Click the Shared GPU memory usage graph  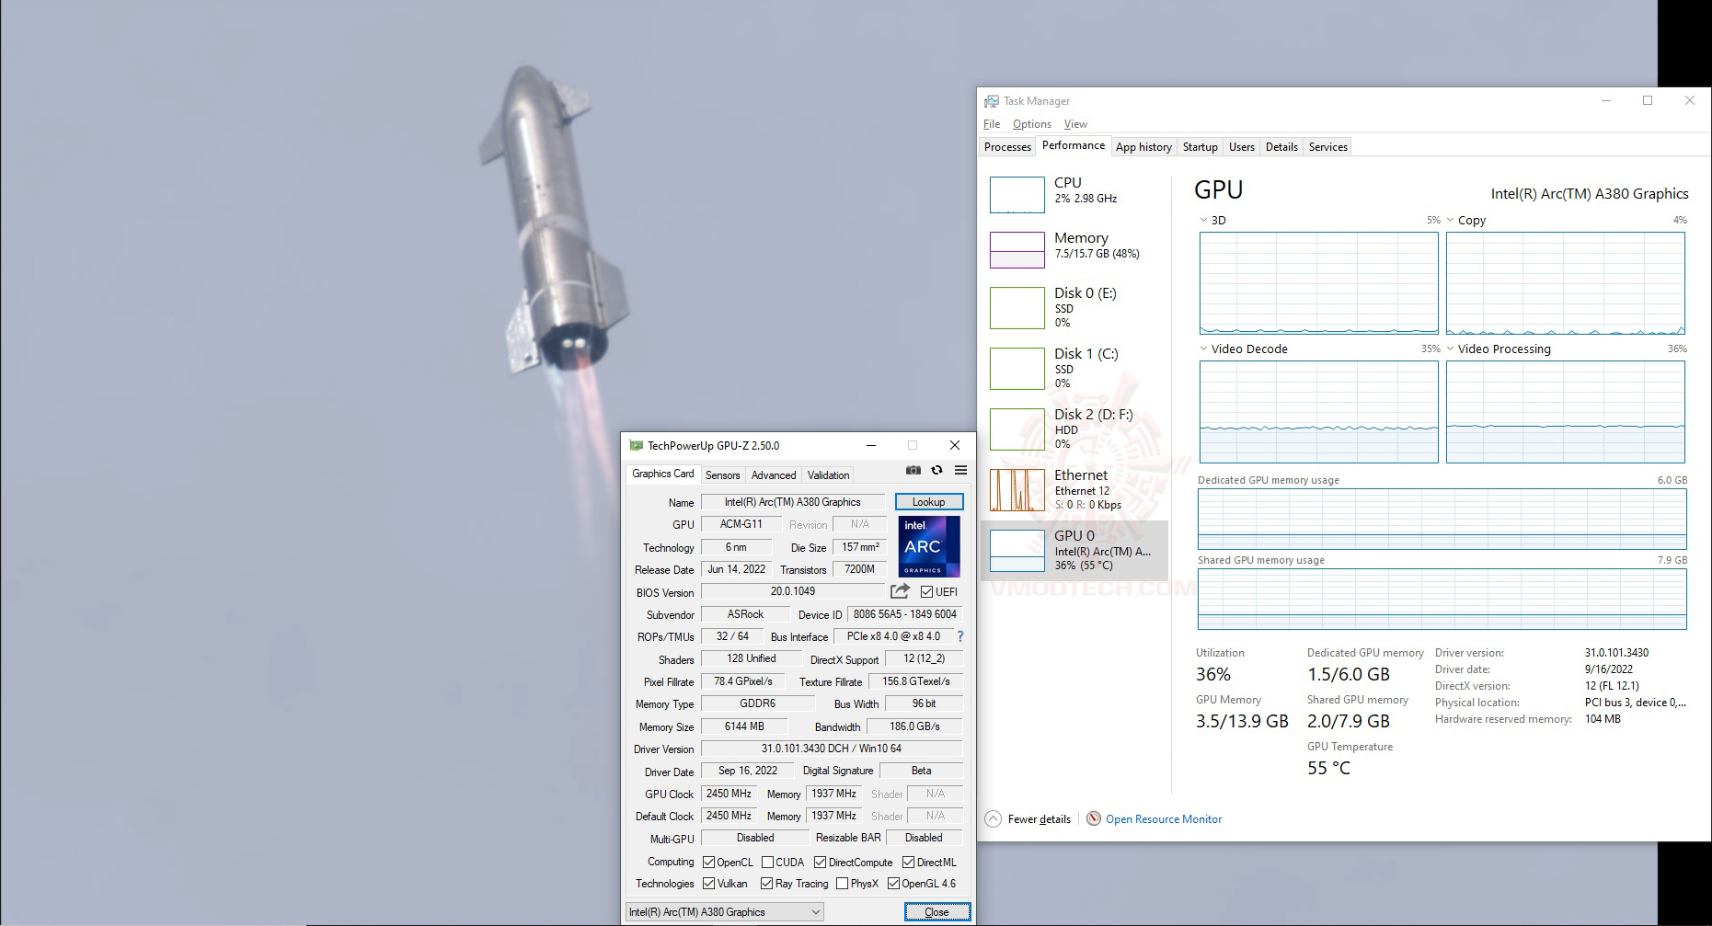coord(1442,599)
